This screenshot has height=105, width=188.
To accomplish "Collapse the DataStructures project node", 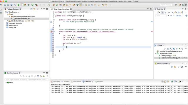I will point(6,12).
